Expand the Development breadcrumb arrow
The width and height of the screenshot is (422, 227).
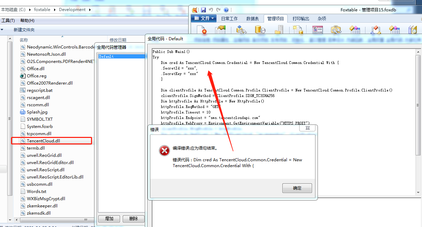tap(90, 10)
